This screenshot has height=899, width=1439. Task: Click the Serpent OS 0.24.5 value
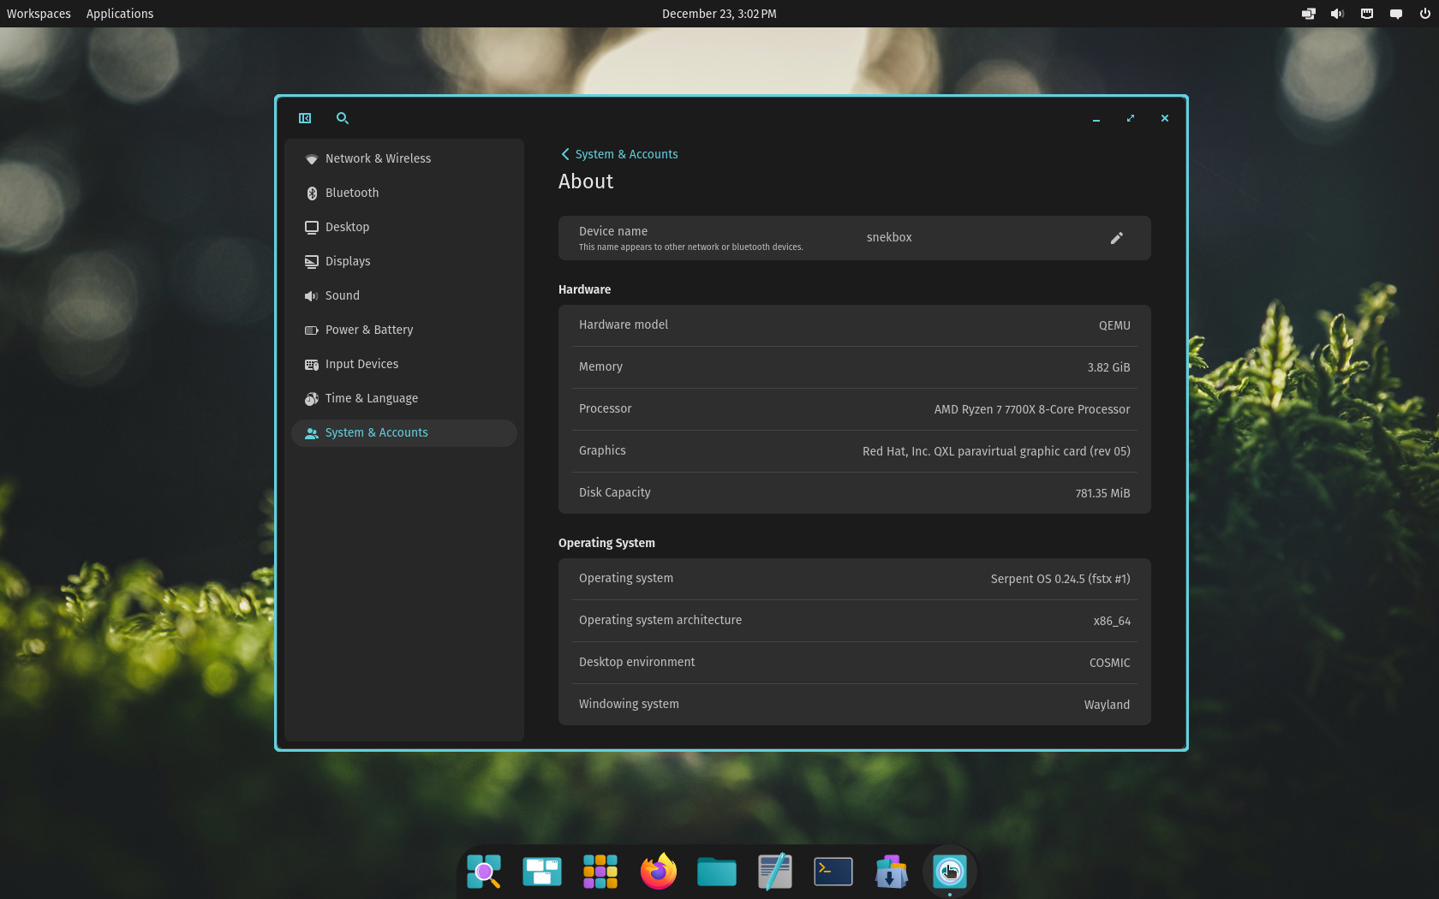[1060, 579]
